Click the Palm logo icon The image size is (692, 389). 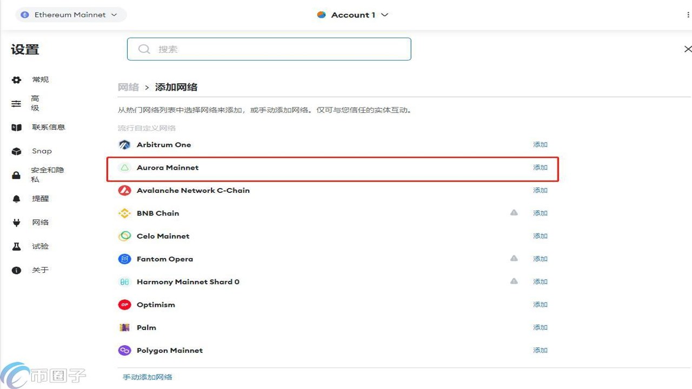pyautogui.click(x=124, y=327)
